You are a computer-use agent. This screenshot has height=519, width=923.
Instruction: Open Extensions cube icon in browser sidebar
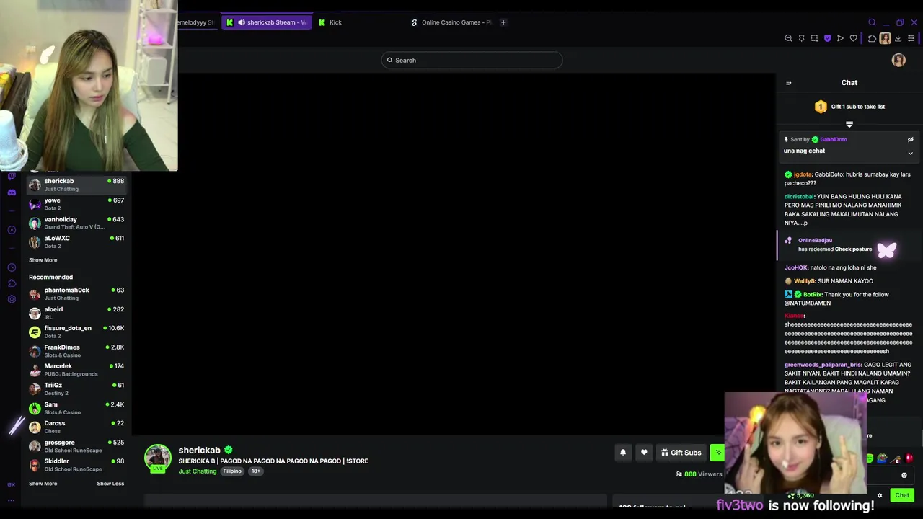pos(12,283)
